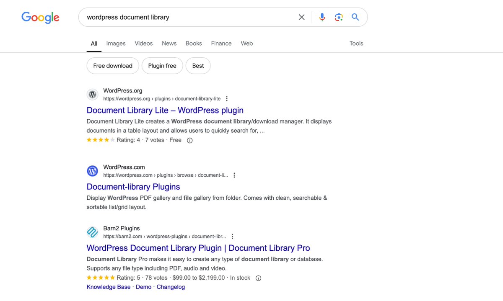Image resolution: width=503 pixels, height=301 pixels.
Task: Click the WordPress.org favicon
Action: pyautogui.click(x=93, y=95)
